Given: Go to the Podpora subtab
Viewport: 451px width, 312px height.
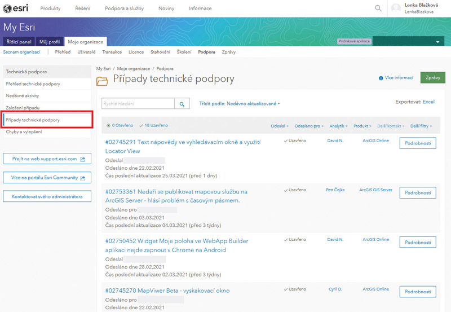Looking at the screenshot, I should (x=206, y=52).
